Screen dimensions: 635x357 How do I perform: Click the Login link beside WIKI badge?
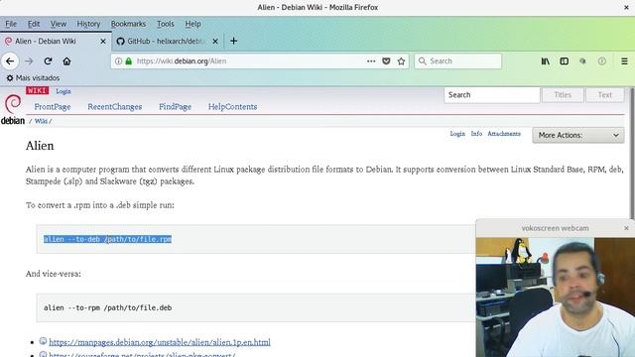click(x=63, y=91)
